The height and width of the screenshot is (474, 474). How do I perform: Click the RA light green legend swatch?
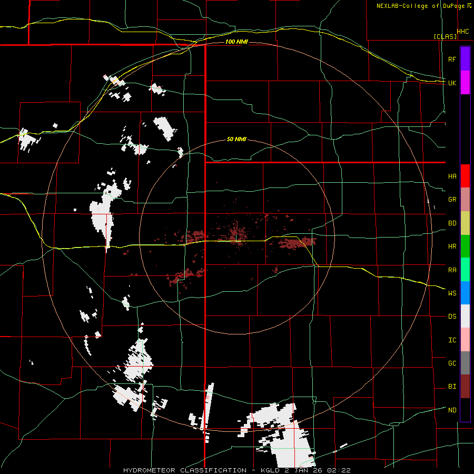point(465,270)
